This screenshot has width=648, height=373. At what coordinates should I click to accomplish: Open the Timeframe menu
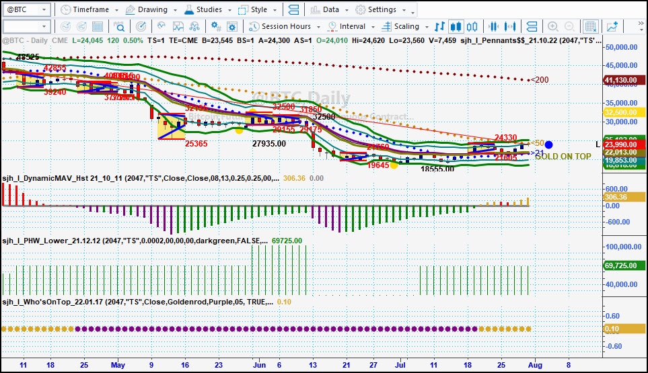coord(84,9)
